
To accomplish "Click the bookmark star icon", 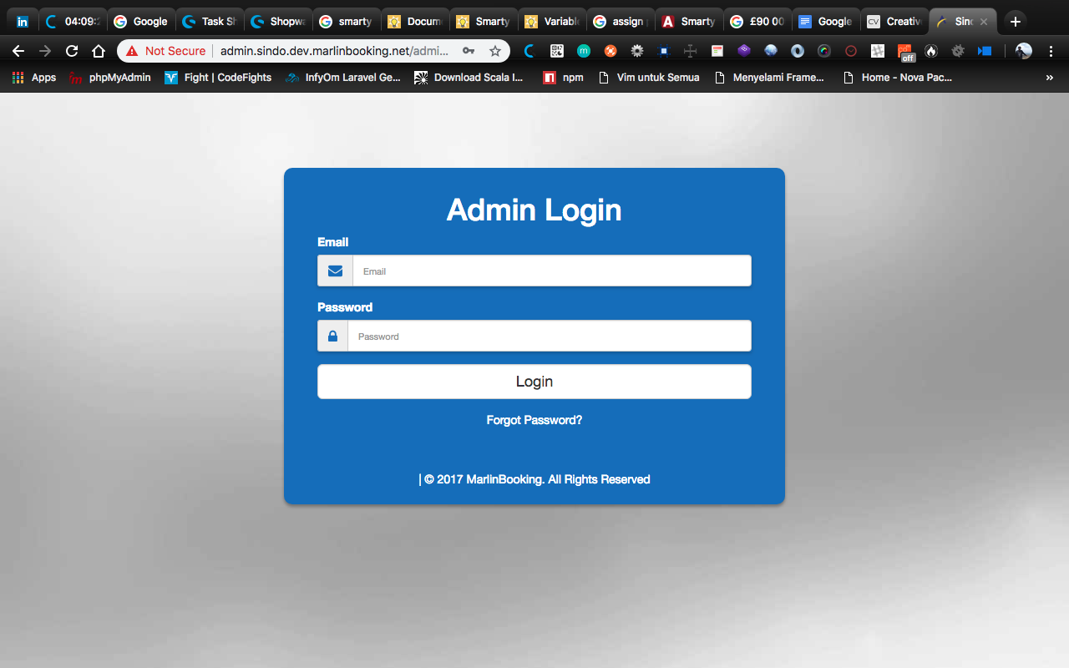I will point(495,51).
